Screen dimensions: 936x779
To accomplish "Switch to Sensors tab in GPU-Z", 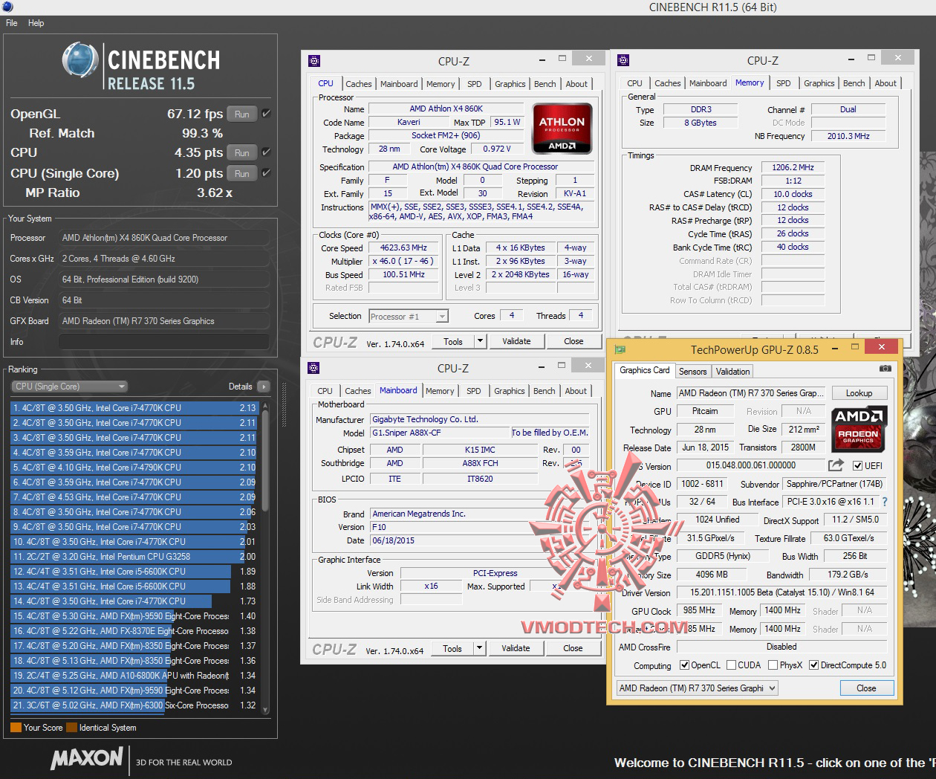I will click(x=692, y=372).
